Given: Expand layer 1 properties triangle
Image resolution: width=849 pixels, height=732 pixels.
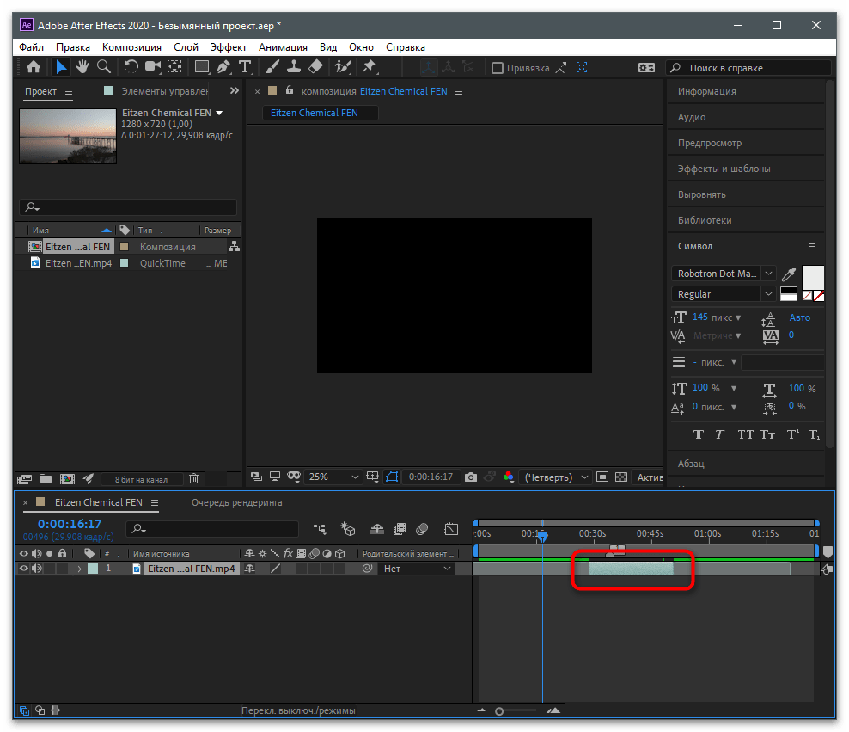Looking at the screenshot, I should [x=79, y=569].
